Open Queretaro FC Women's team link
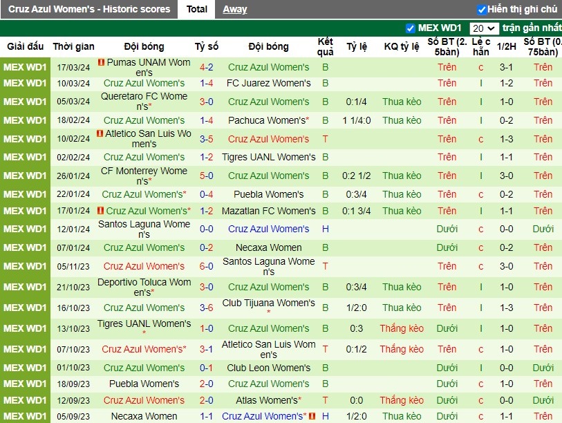562x423 pixels. [144, 102]
